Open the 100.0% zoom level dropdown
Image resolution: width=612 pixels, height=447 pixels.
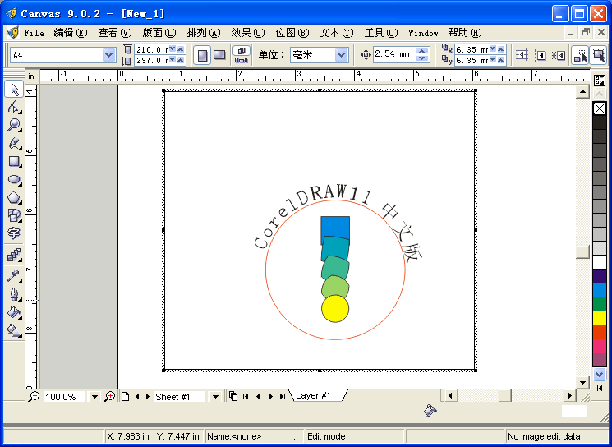[x=94, y=397]
